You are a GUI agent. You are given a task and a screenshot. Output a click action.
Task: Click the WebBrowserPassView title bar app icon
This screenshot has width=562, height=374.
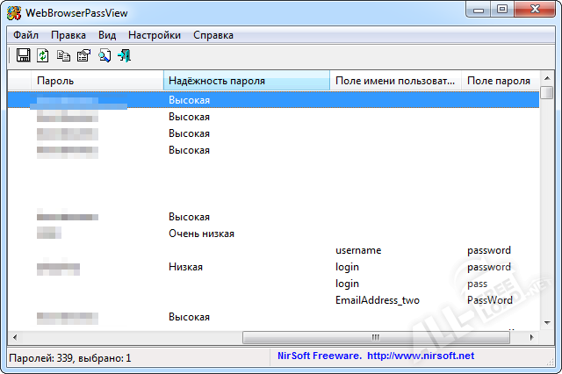coord(14,11)
